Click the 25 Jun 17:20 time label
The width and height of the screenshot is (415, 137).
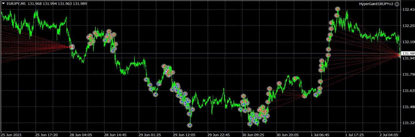47,135
